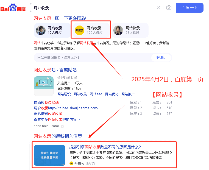Click the 网站seo tag link
Screen dimensions: 209x170
pos(96,94)
